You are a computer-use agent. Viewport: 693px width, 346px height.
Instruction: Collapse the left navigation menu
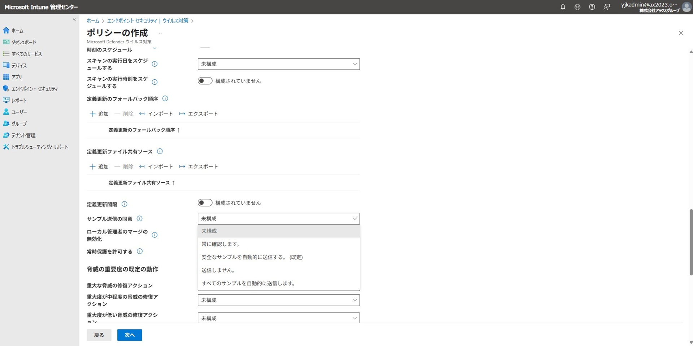point(74,19)
